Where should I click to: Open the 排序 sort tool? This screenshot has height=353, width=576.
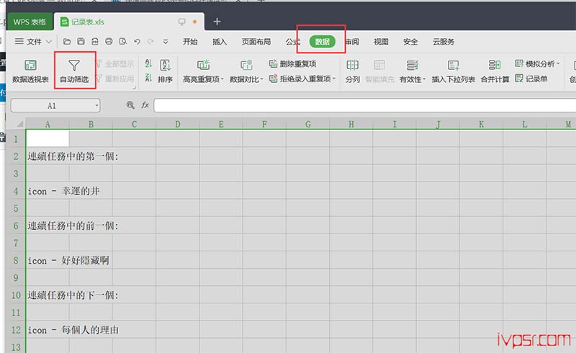[166, 71]
